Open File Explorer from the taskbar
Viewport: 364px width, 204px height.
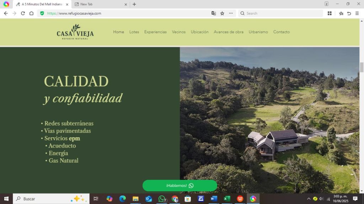tap(135, 199)
